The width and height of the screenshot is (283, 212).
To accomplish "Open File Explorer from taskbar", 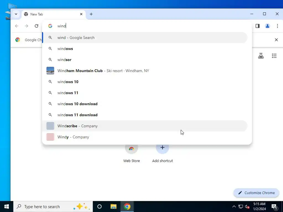I will point(113,206).
